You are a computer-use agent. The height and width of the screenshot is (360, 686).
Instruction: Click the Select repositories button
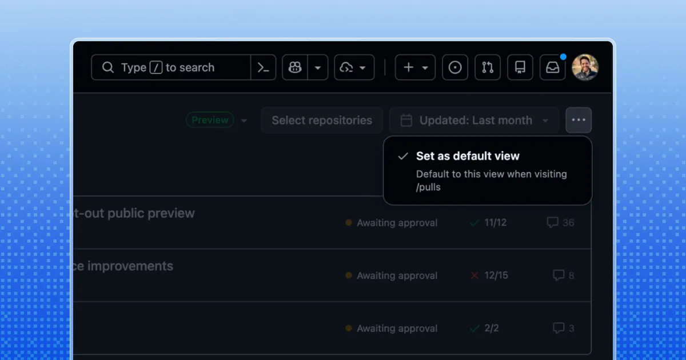(321, 120)
